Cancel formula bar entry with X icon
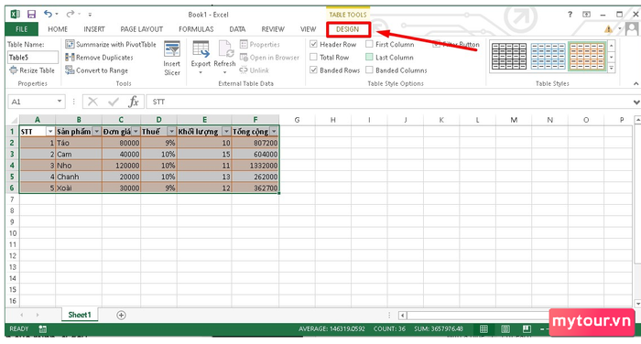The image size is (641, 344). [92, 102]
